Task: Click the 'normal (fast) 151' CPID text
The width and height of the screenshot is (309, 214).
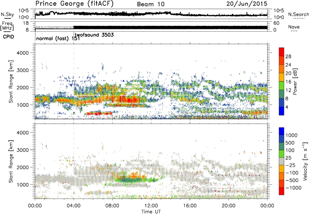Action: click(58, 38)
